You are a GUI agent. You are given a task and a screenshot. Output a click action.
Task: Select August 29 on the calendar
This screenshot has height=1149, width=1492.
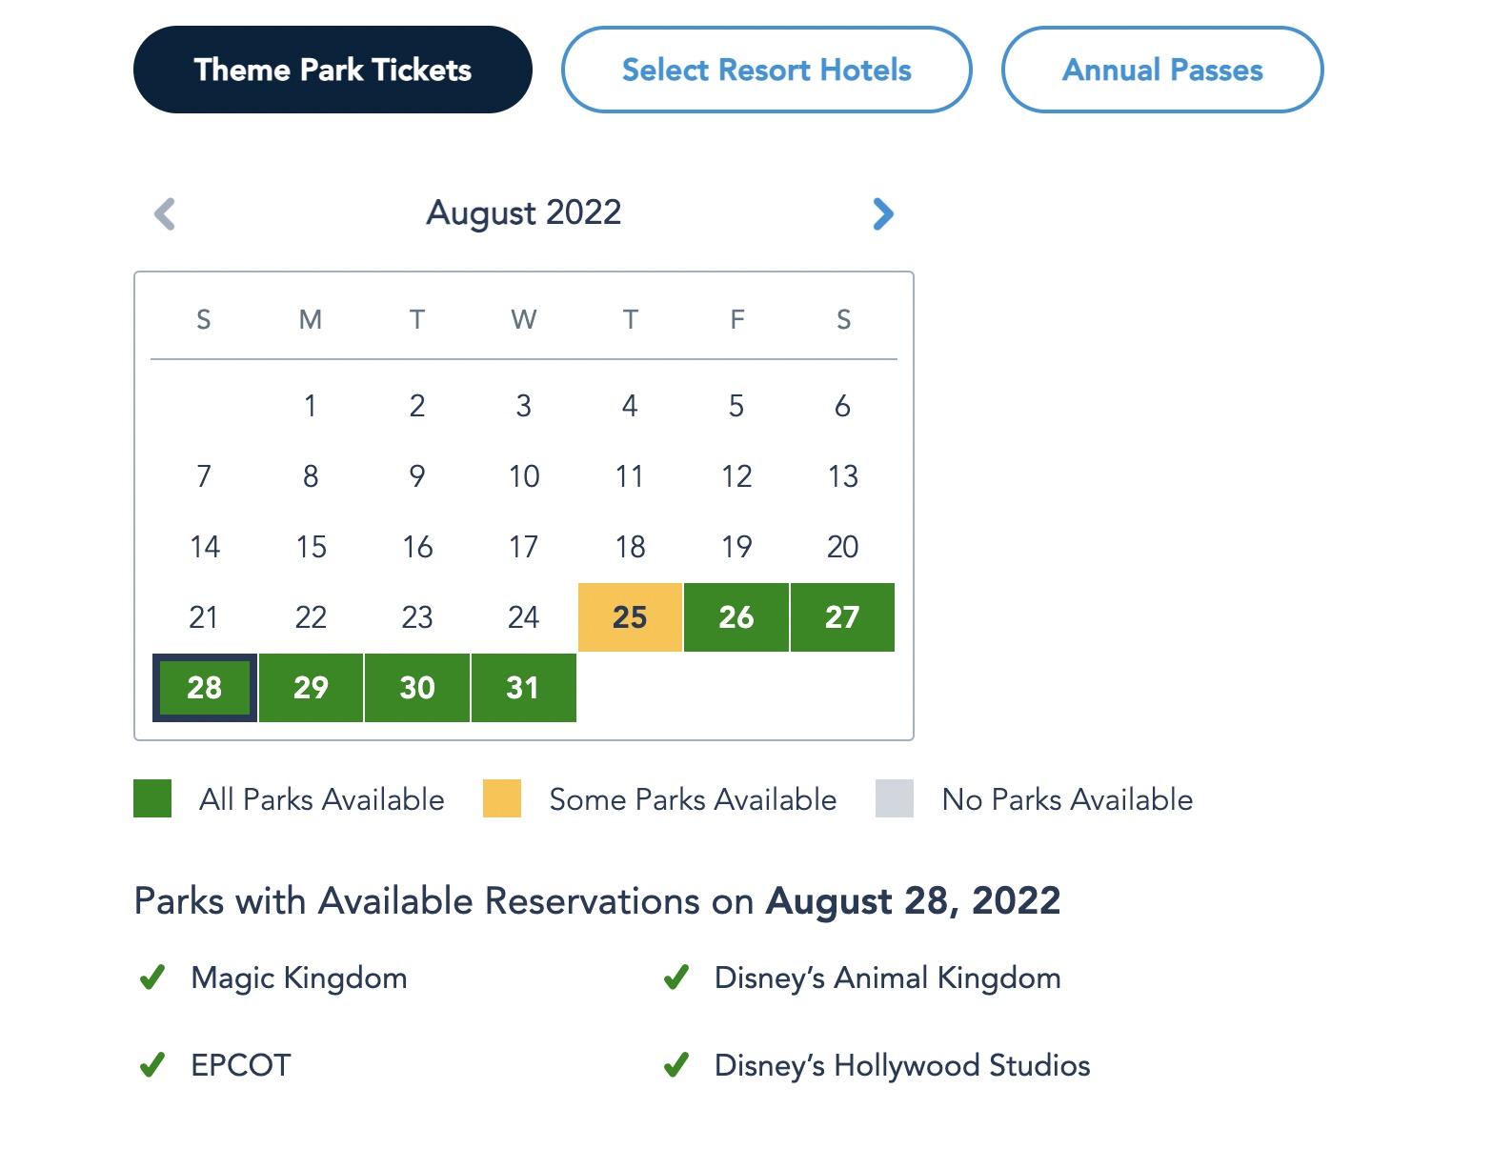point(311,688)
